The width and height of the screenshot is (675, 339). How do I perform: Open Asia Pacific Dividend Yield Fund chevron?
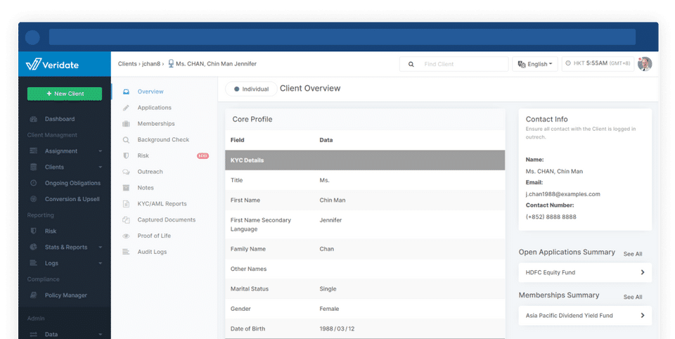point(642,315)
